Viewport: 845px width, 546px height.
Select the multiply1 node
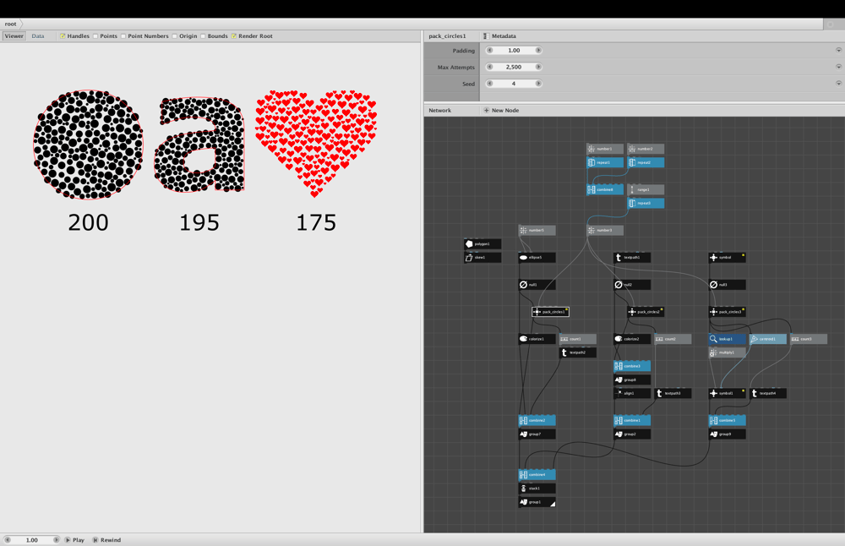click(727, 352)
